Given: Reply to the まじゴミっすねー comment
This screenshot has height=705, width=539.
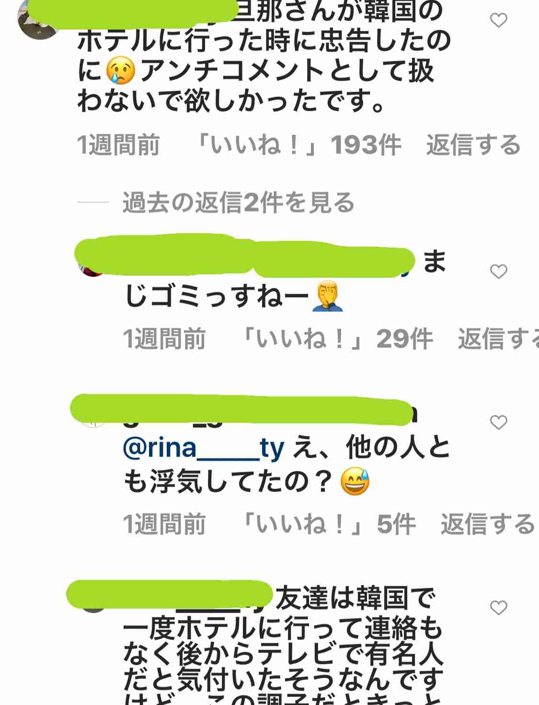Looking at the screenshot, I should coord(498,339).
